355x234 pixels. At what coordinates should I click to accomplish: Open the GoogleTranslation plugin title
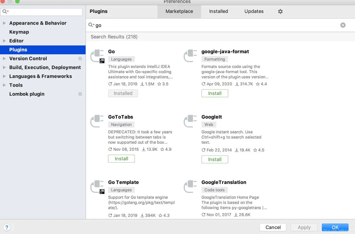[224, 182]
